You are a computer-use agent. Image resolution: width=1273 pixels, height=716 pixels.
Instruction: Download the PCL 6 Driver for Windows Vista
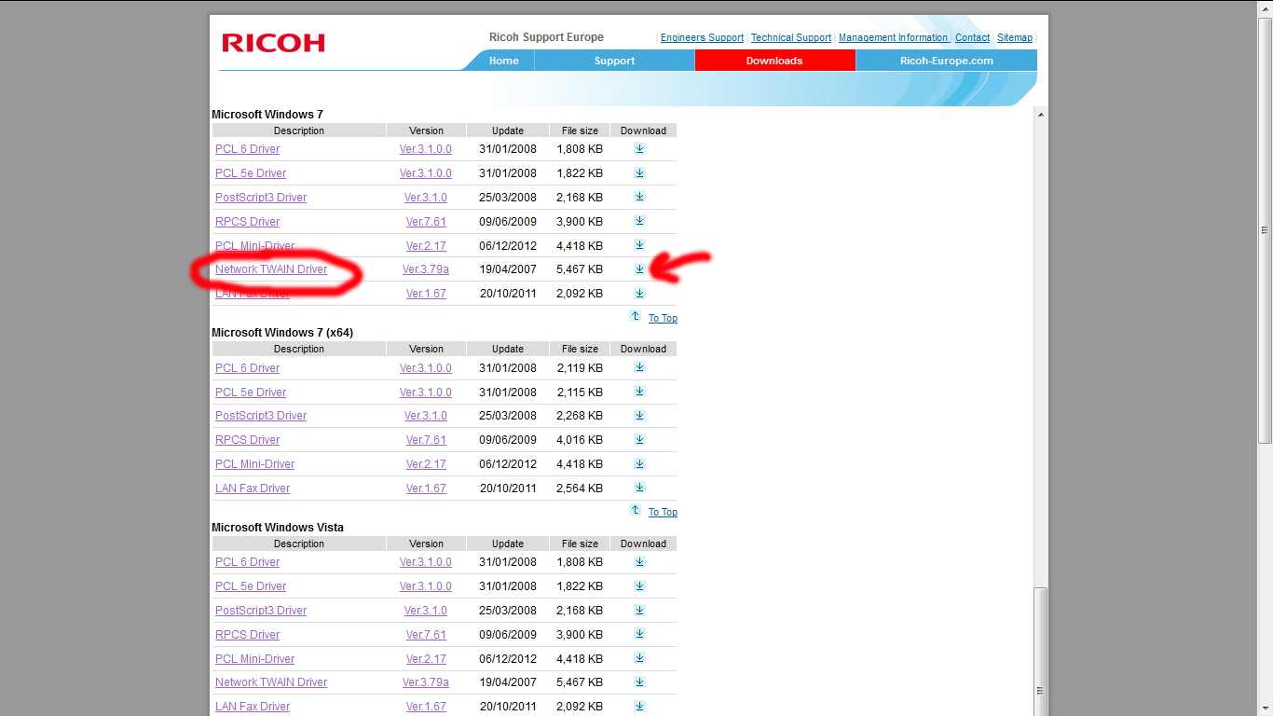(x=639, y=561)
